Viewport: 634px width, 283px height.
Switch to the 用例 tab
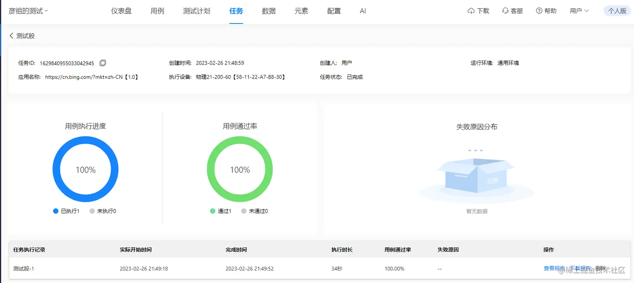(157, 11)
